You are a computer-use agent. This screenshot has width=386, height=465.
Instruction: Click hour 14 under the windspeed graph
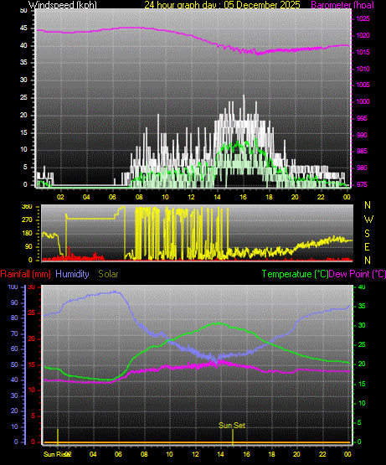(x=217, y=197)
